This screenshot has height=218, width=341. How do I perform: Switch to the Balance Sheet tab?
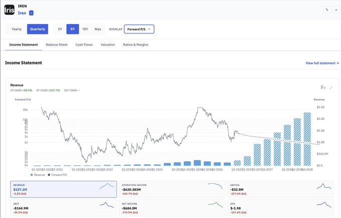pos(57,45)
